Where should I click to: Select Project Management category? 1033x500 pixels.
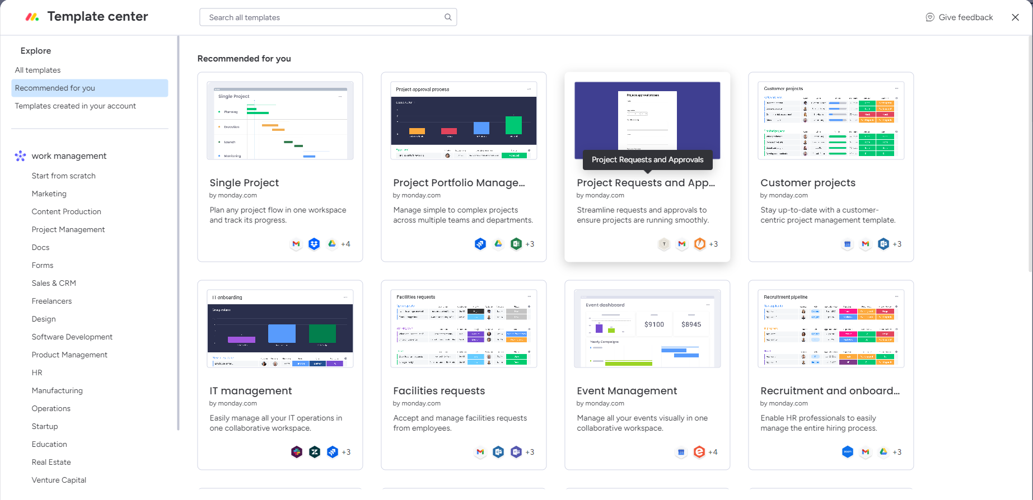click(x=68, y=229)
